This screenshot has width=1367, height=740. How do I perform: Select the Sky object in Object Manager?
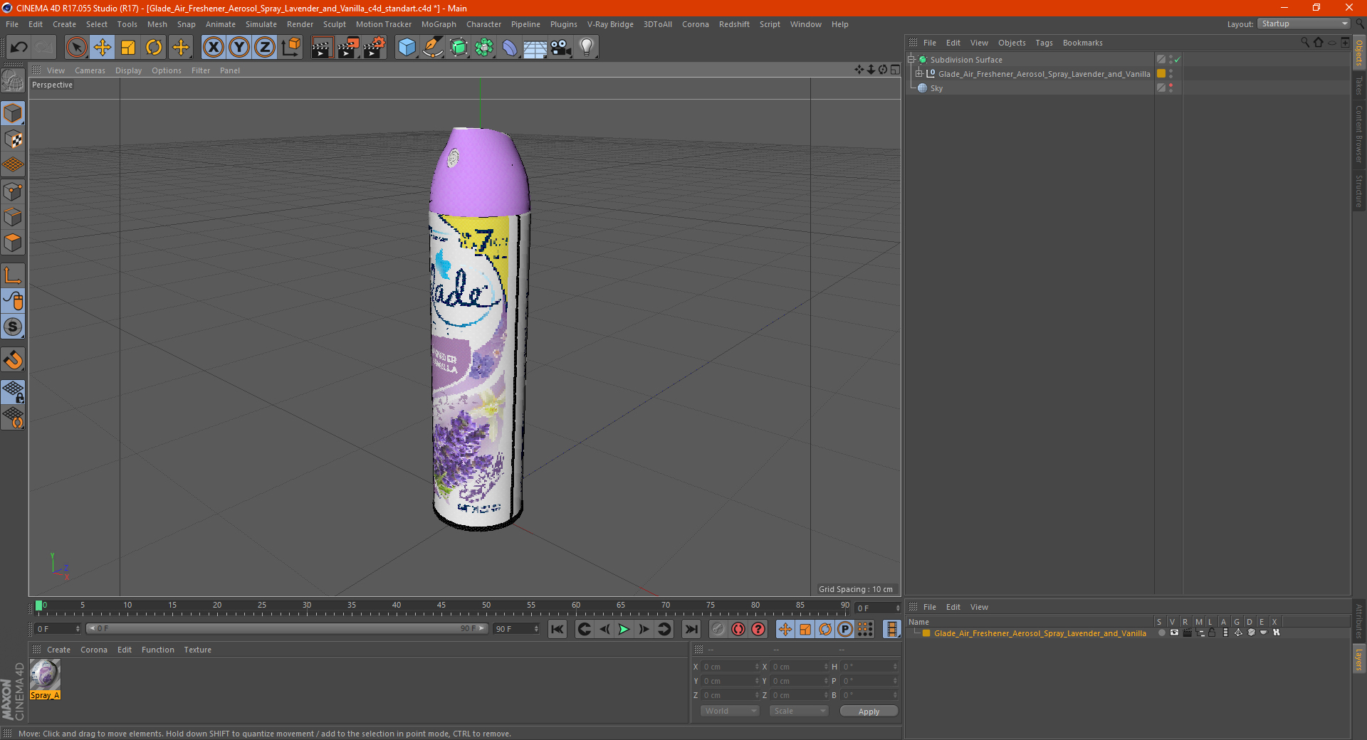936,88
